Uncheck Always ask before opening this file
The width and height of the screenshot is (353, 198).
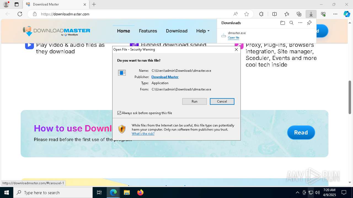click(119, 113)
